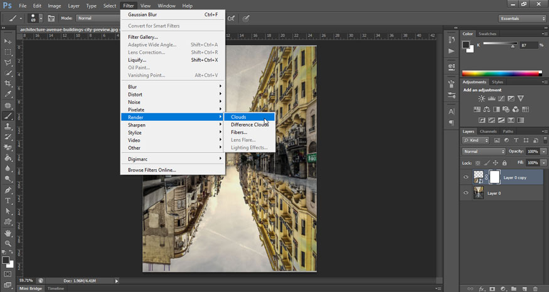Viewport: 549px width, 292px height.
Task: Open the Styles tab
Action: (497, 82)
